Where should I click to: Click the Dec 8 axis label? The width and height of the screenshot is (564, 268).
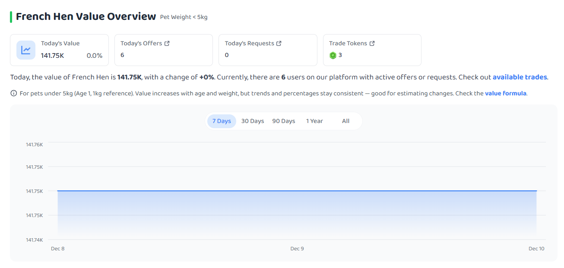pos(57,249)
